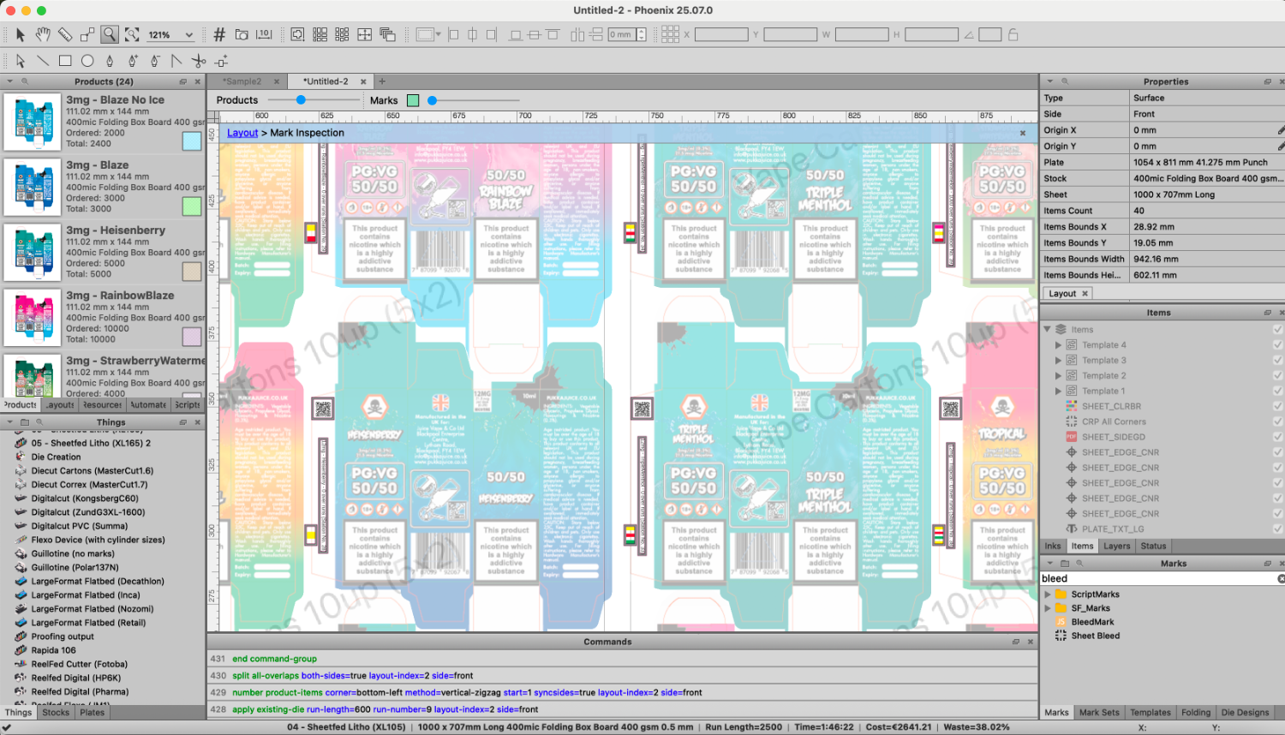Expand the Template 2 tree item

(1059, 376)
